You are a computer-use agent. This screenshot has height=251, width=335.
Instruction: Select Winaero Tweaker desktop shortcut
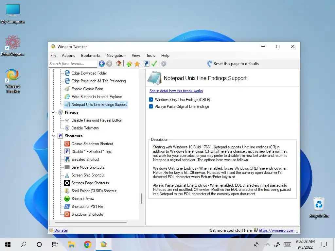13,81
